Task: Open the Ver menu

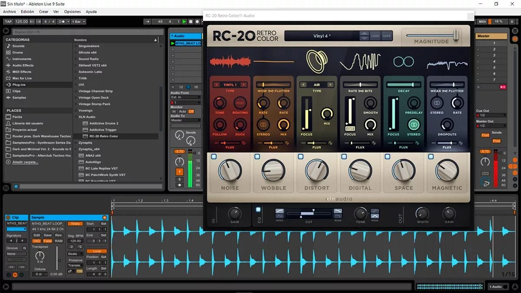Action: pyautogui.click(x=56, y=12)
